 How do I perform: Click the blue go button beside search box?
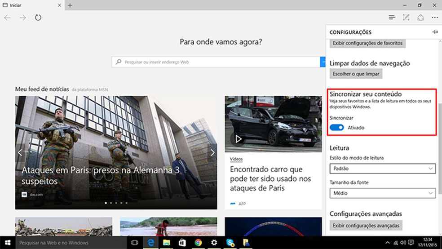point(323,62)
